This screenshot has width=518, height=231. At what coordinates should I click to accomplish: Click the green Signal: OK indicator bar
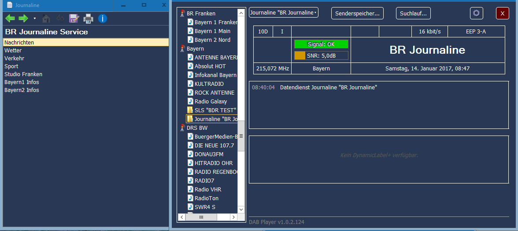(321, 44)
